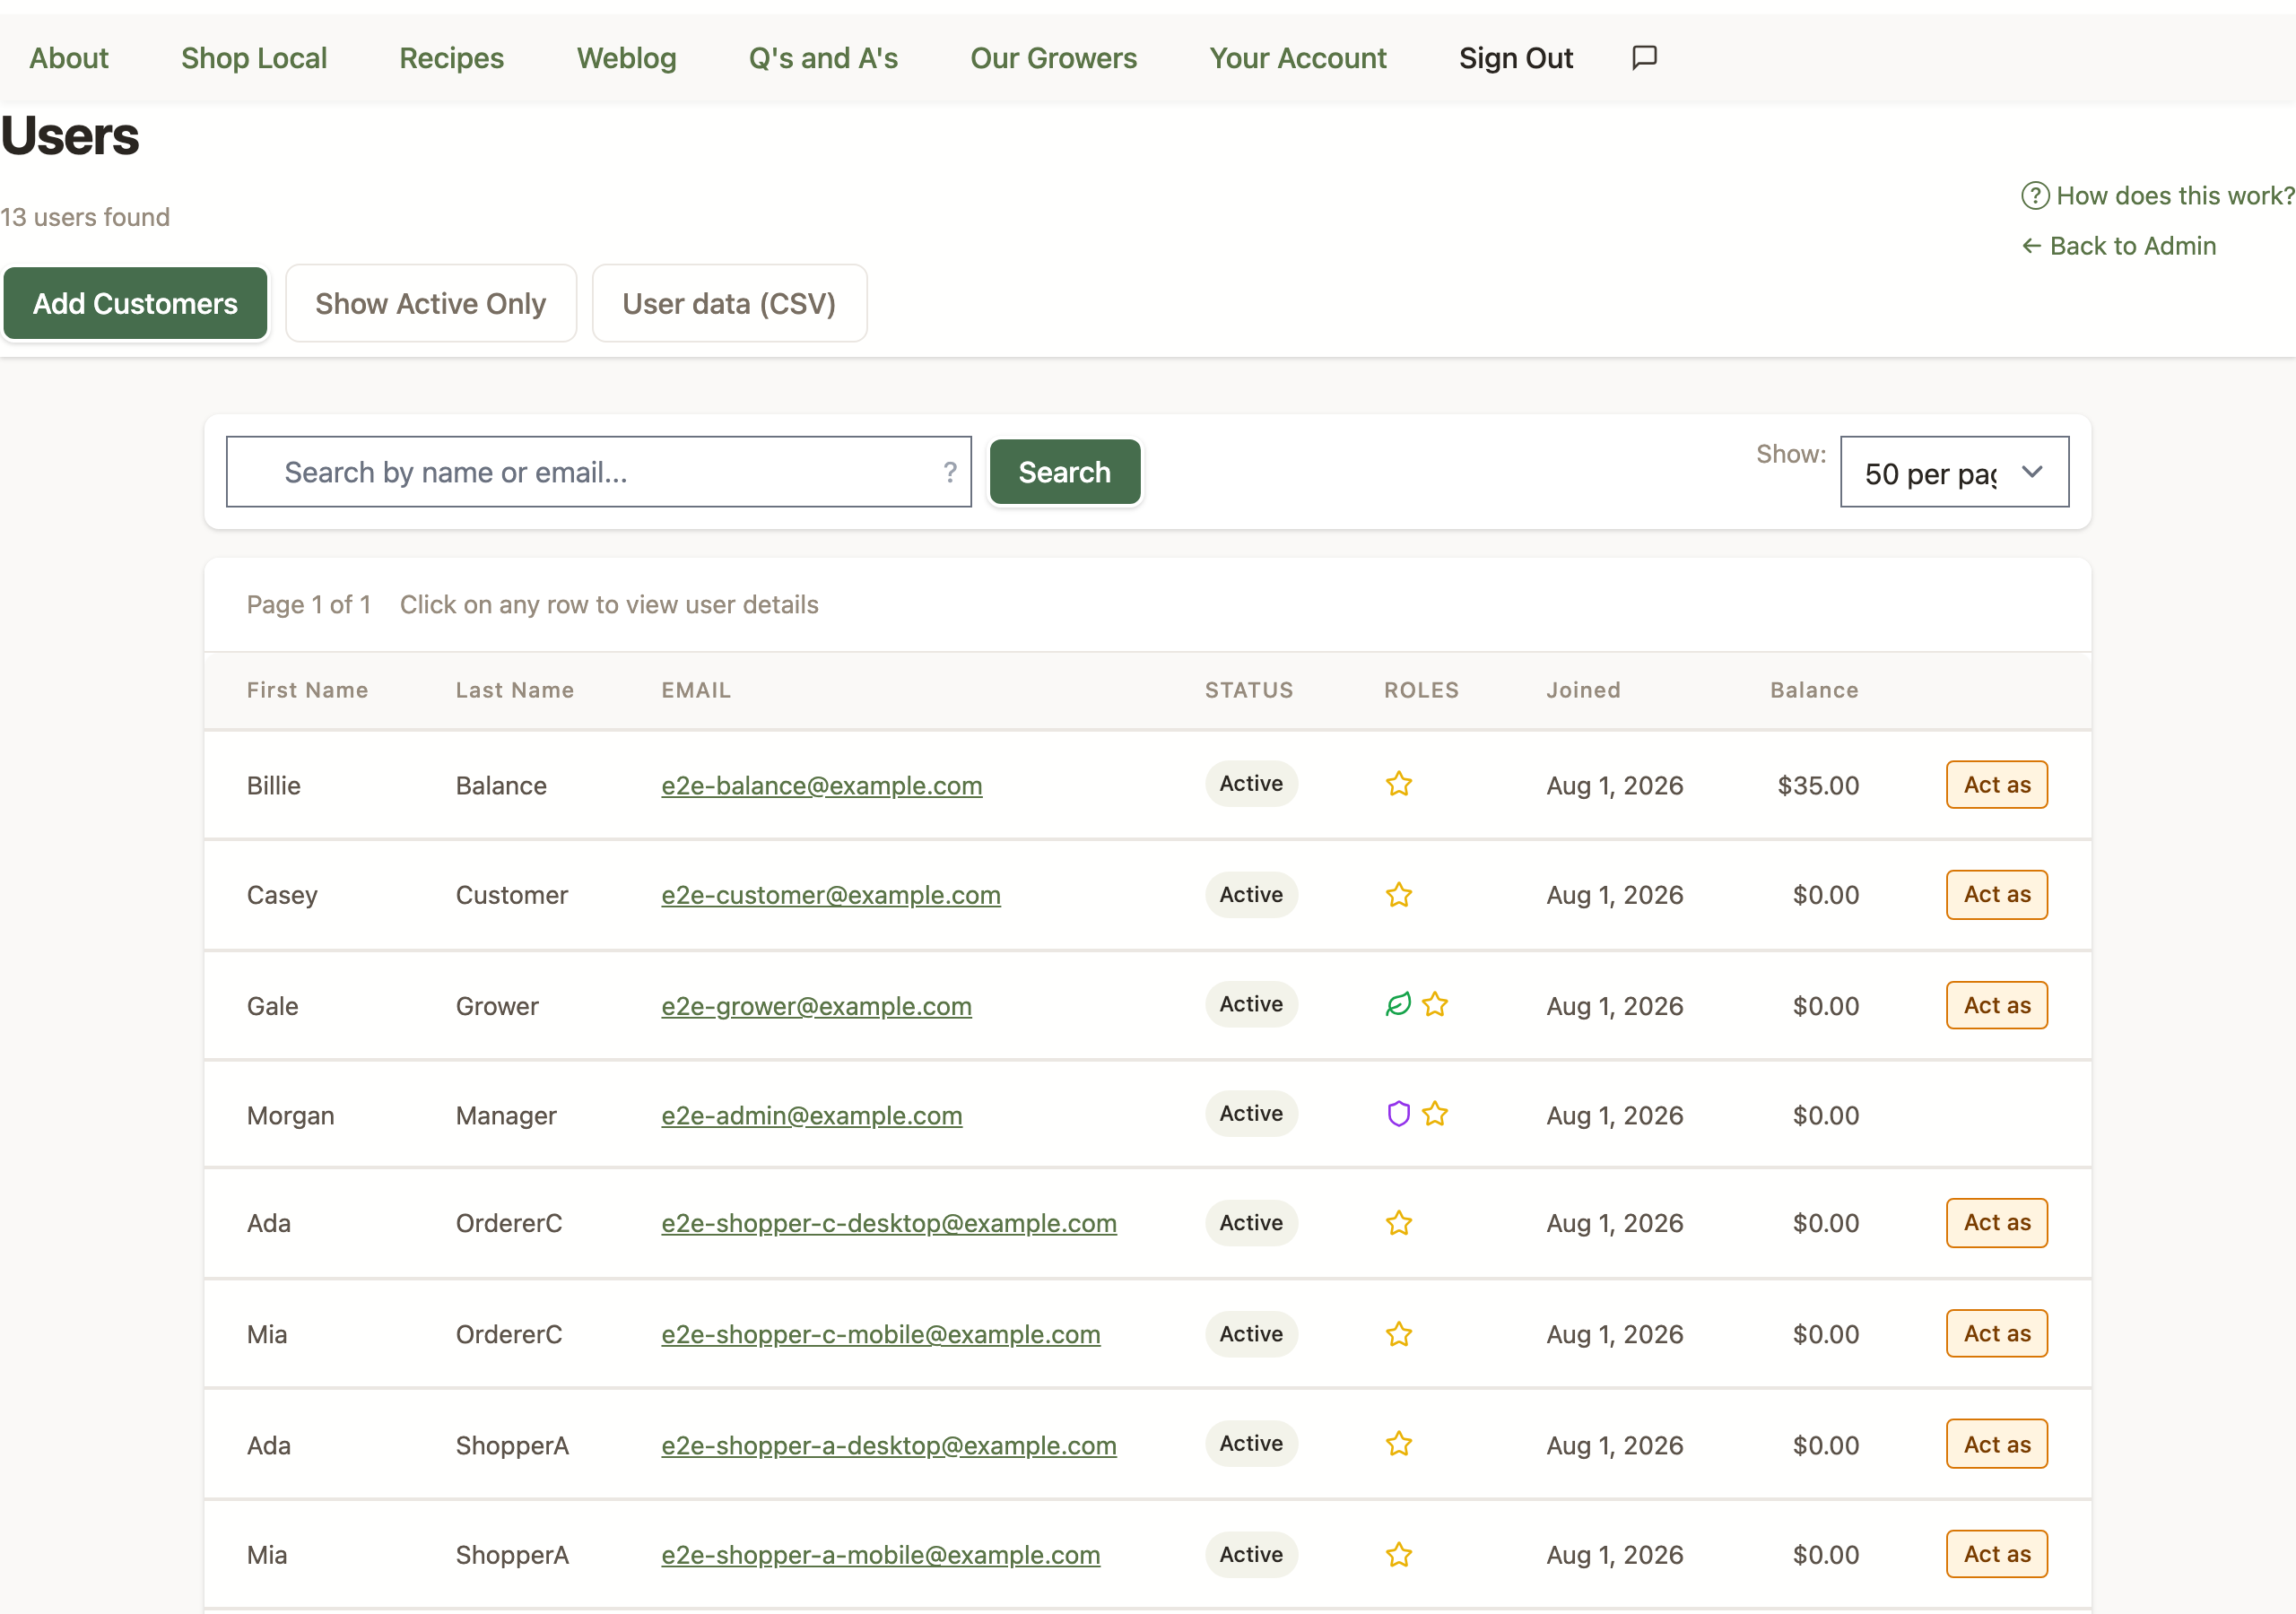Image resolution: width=2296 pixels, height=1614 pixels.
Task: Click the $35.00 balance value
Action: click(1818, 786)
